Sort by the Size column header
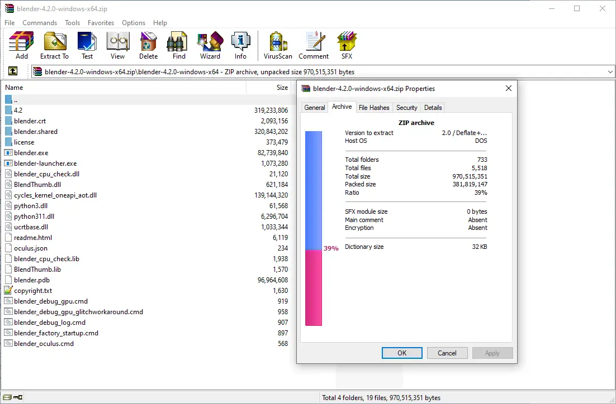 tap(268, 88)
